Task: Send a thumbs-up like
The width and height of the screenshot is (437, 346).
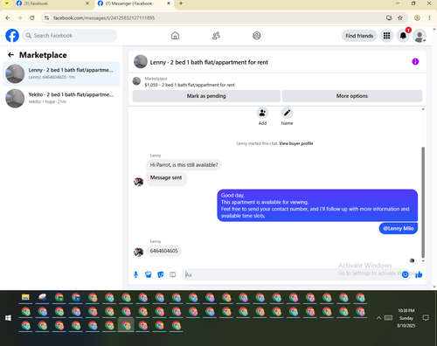Action: [x=419, y=274]
